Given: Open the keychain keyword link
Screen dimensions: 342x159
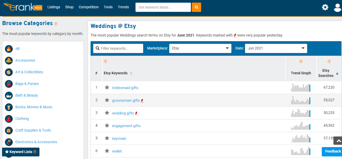Looking at the screenshot, I should click(119, 139).
